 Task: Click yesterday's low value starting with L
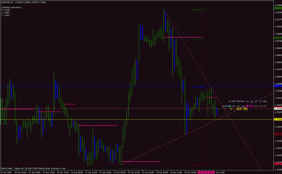[x=5, y=13]
